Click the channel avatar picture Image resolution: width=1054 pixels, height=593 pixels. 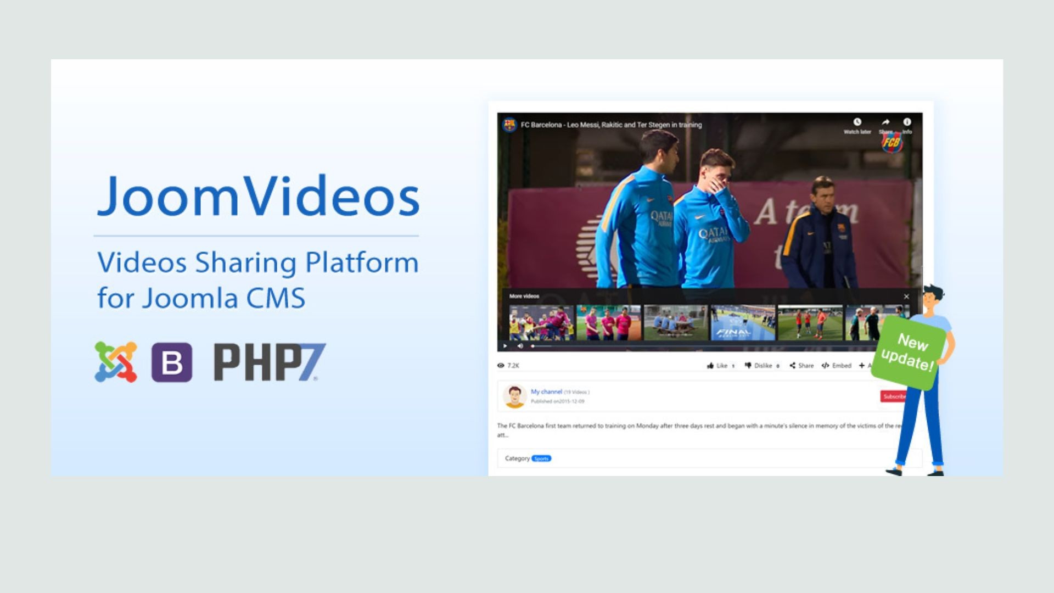514,396
